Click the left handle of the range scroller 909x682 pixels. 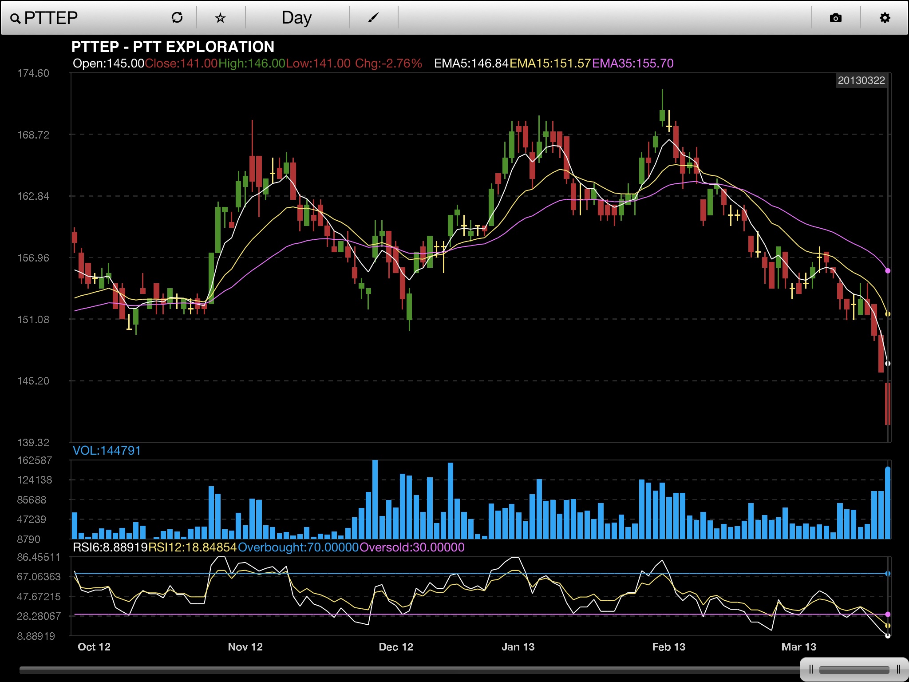click(x=811, y=669)
